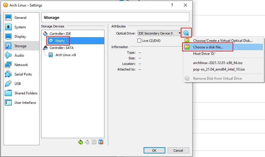Open the Audio settings category
265x157 pixels.
coord(19,55)
